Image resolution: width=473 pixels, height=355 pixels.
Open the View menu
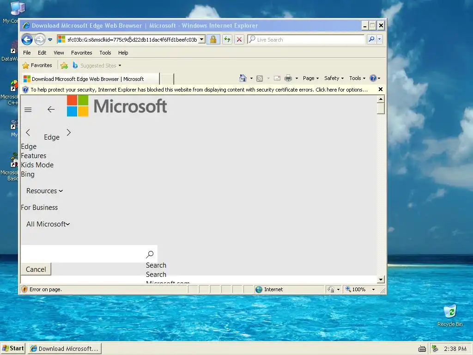pos(59,53)
